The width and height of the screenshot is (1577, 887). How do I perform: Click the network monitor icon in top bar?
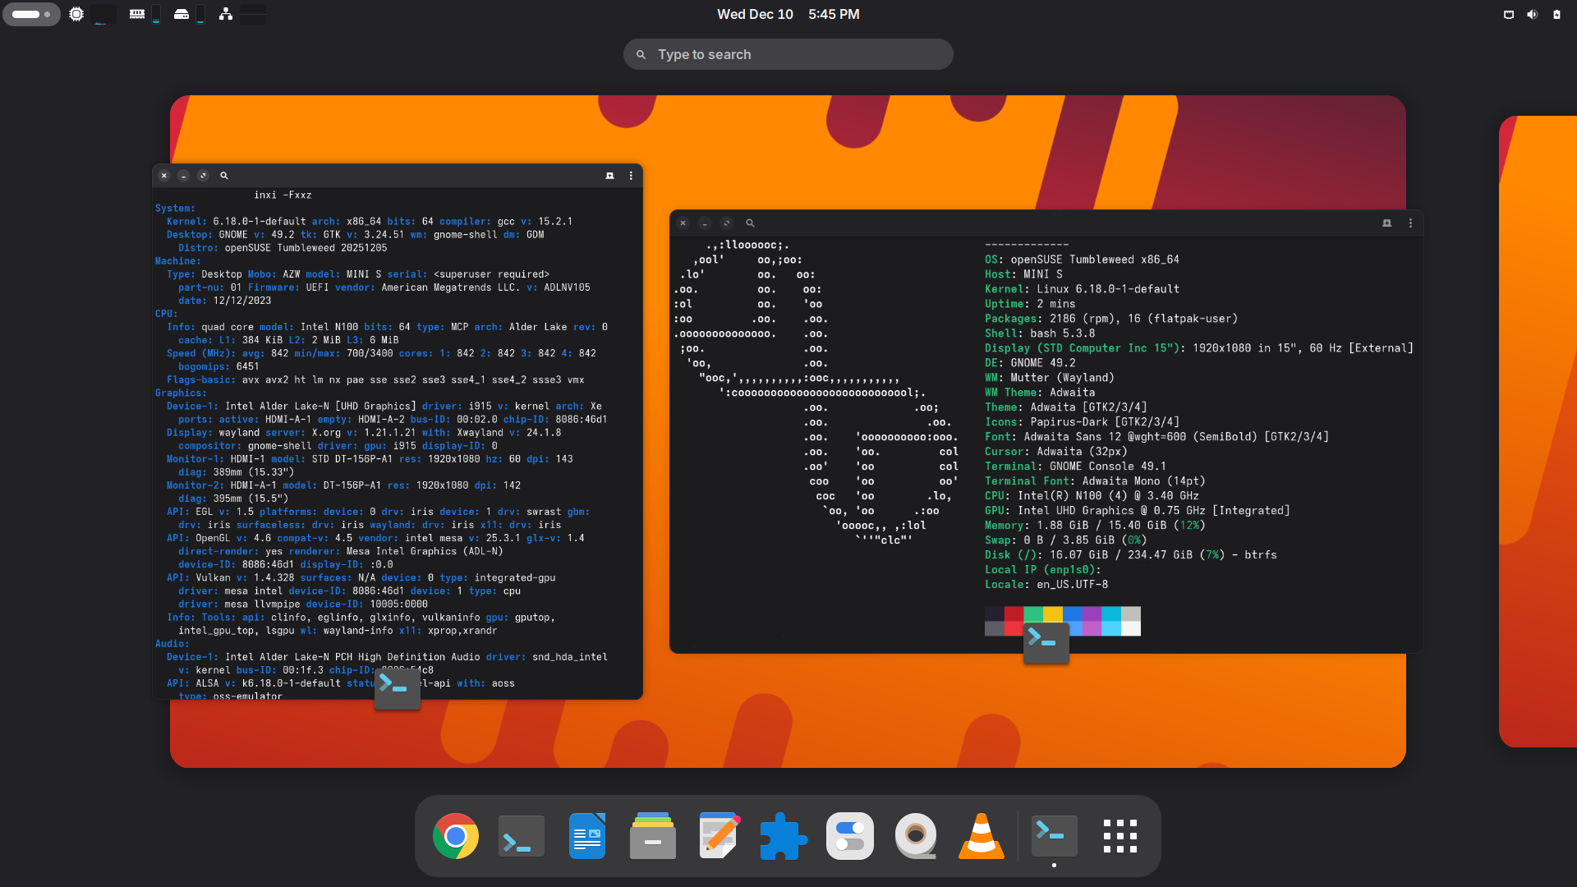225,14
